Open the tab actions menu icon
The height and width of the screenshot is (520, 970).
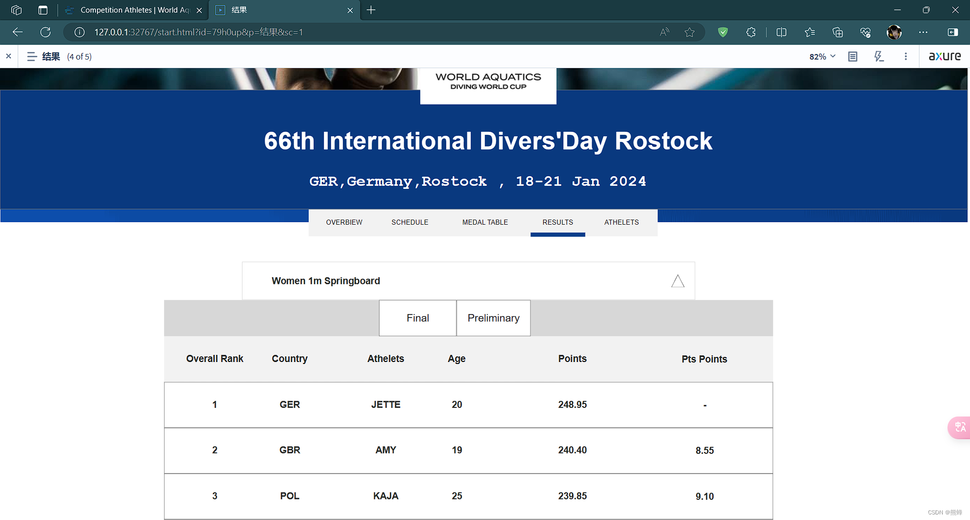[x=43, y=10]
